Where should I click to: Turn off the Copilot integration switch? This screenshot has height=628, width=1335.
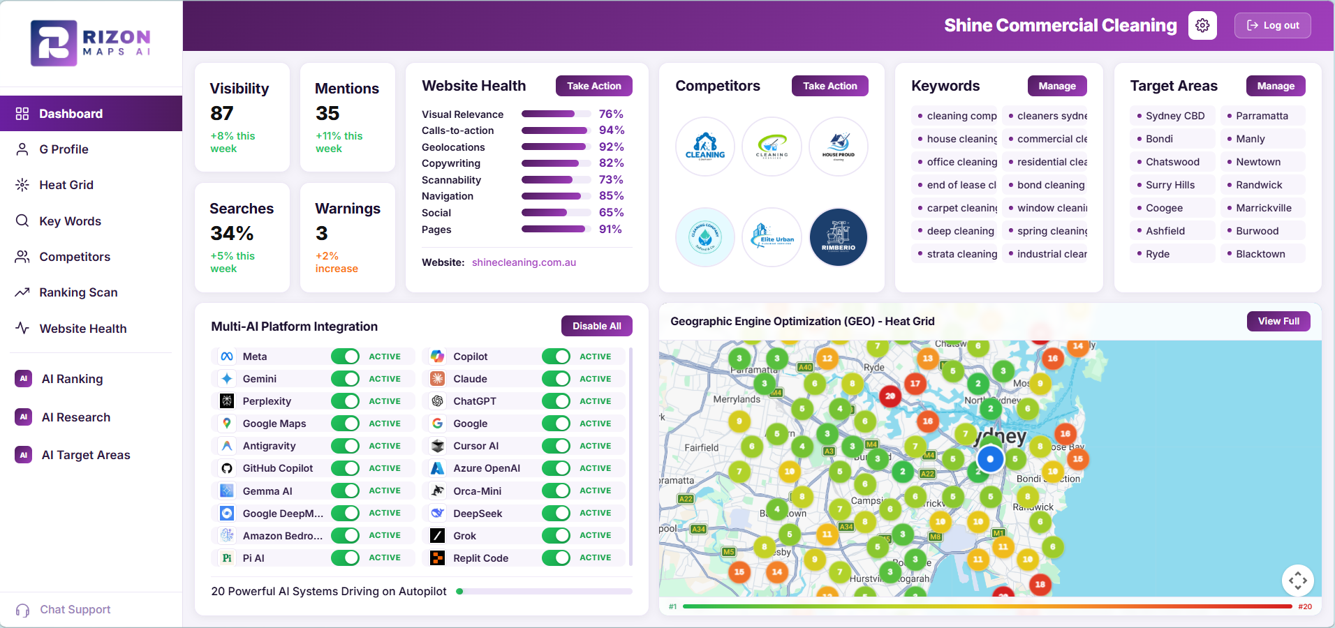click(x=556, y=357)
